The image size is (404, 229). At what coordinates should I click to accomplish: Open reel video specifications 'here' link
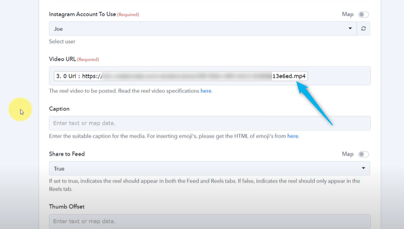[206, 91]
